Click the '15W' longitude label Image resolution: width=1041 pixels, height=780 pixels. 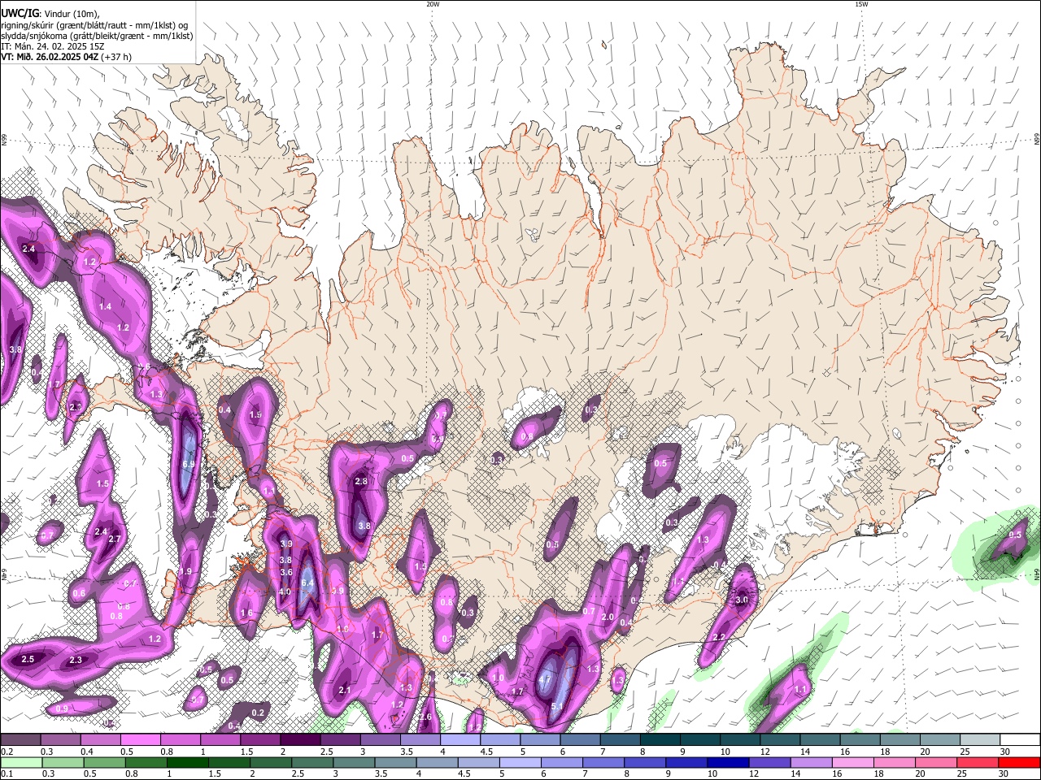tap(861, 4)
